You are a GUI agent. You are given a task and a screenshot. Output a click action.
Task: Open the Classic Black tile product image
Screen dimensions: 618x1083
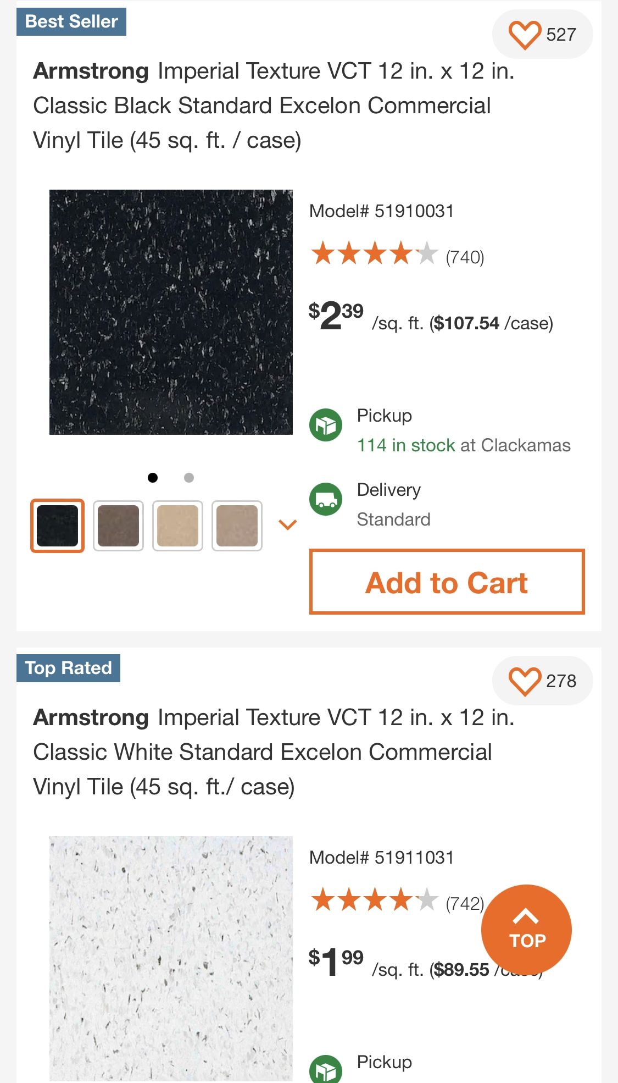(171, 312)
